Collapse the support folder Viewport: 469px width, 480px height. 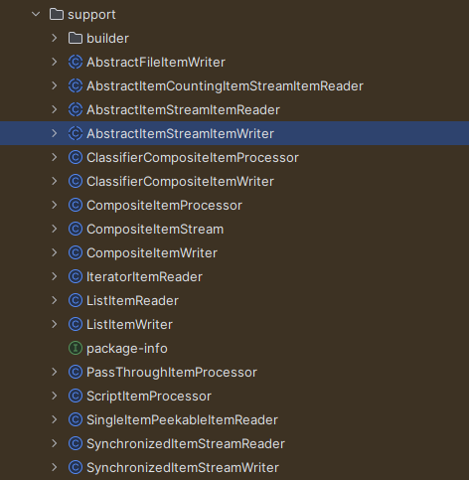[x=36, y=14]
